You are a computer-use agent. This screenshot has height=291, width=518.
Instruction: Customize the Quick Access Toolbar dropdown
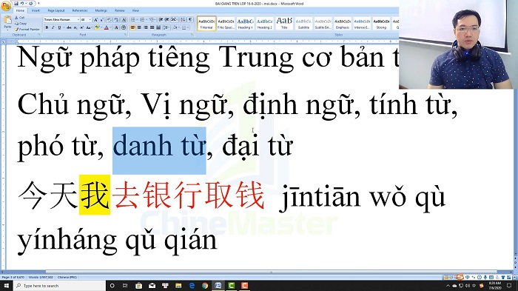[x=38, y=3]
